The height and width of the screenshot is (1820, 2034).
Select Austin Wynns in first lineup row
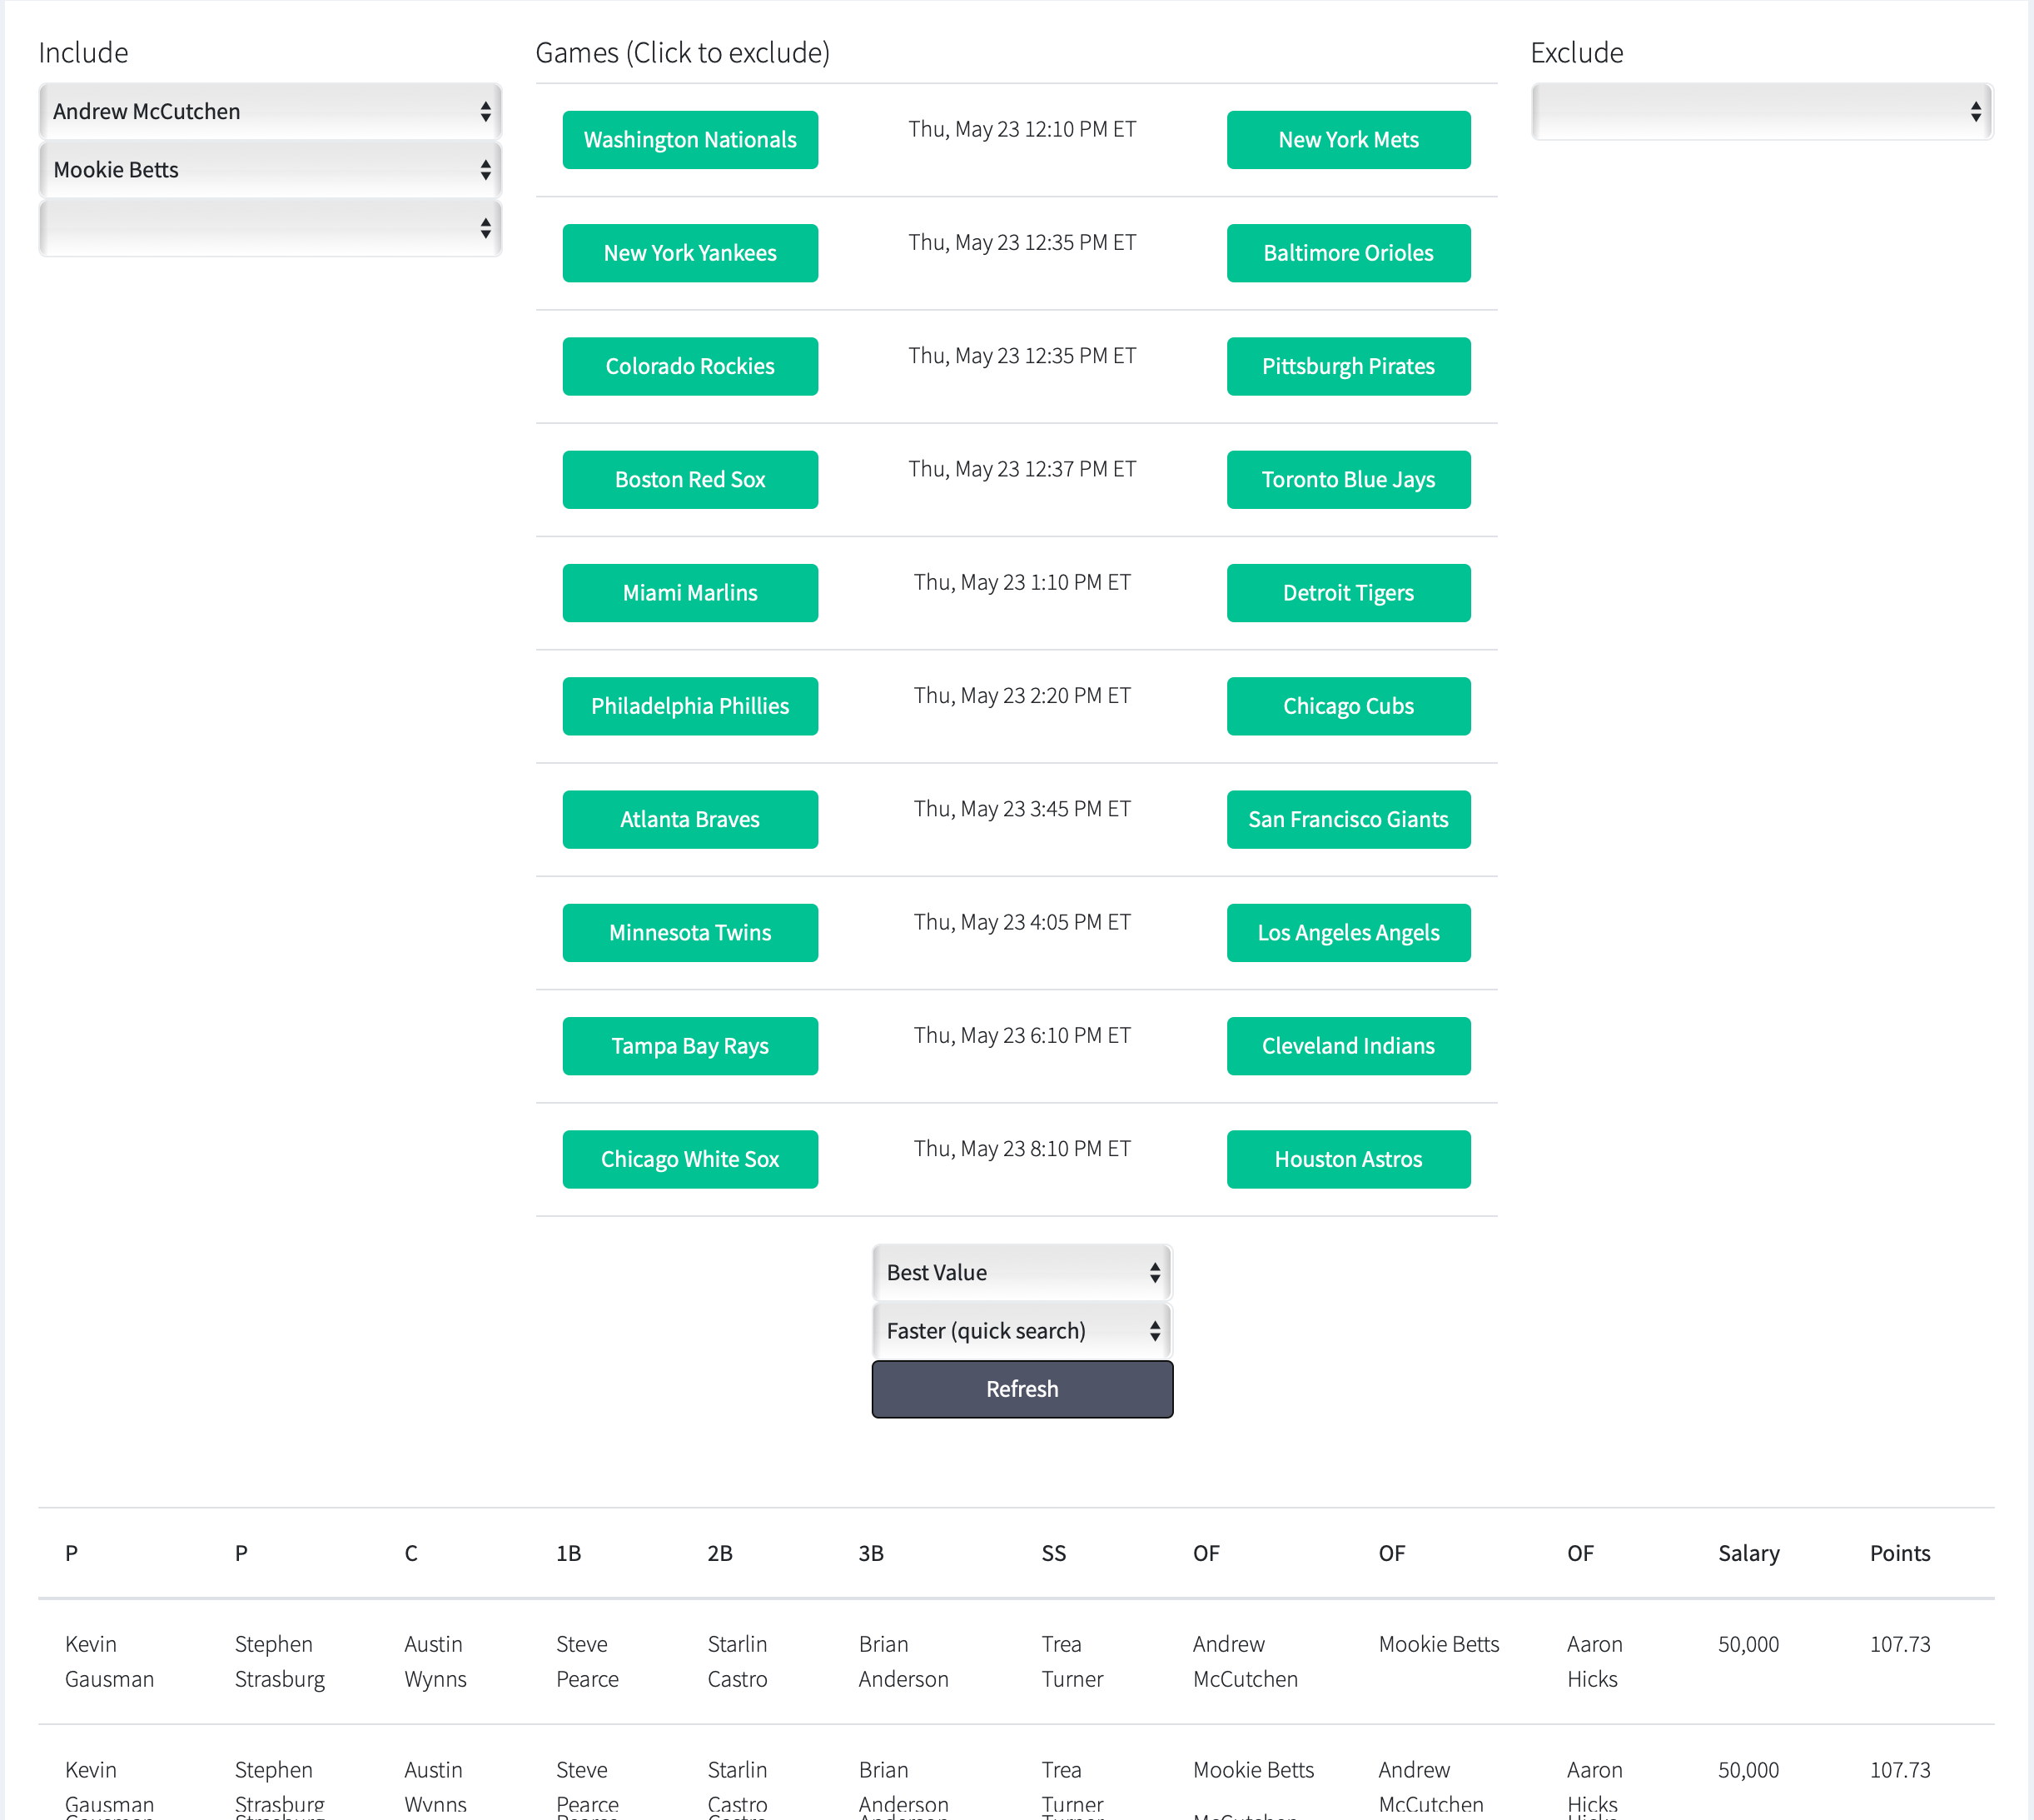pyautogui.click(x=435, y=1661)
